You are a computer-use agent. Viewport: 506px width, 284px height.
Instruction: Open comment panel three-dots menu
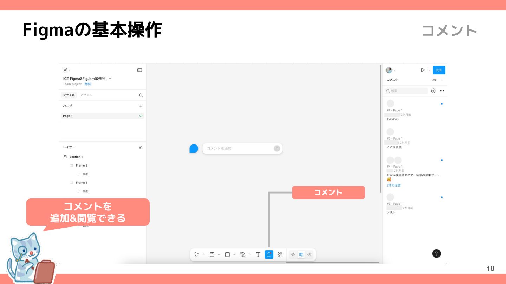pyautogui.click(x=442, y=91)
